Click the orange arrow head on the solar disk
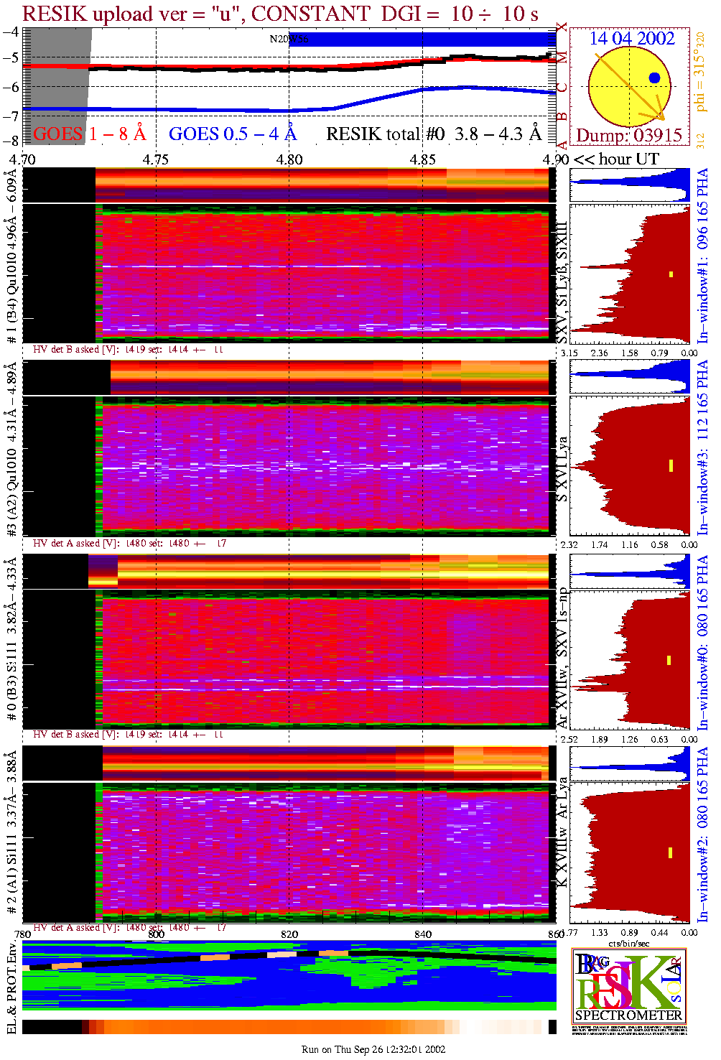721x1060 pixels. click(659, 116)
